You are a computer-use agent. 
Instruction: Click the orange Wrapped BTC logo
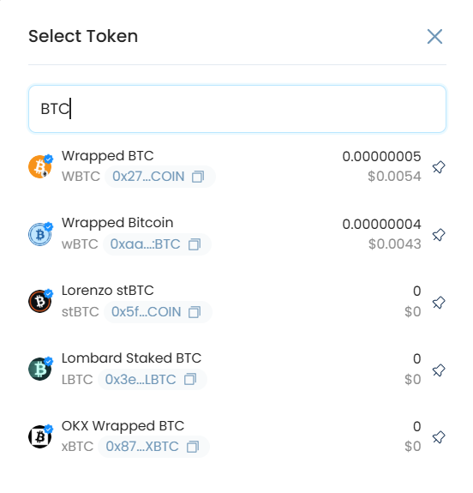click(40, 166)
